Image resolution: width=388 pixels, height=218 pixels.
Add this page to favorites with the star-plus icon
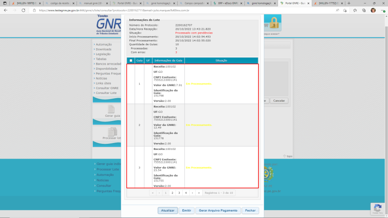(x=345, y=10)
